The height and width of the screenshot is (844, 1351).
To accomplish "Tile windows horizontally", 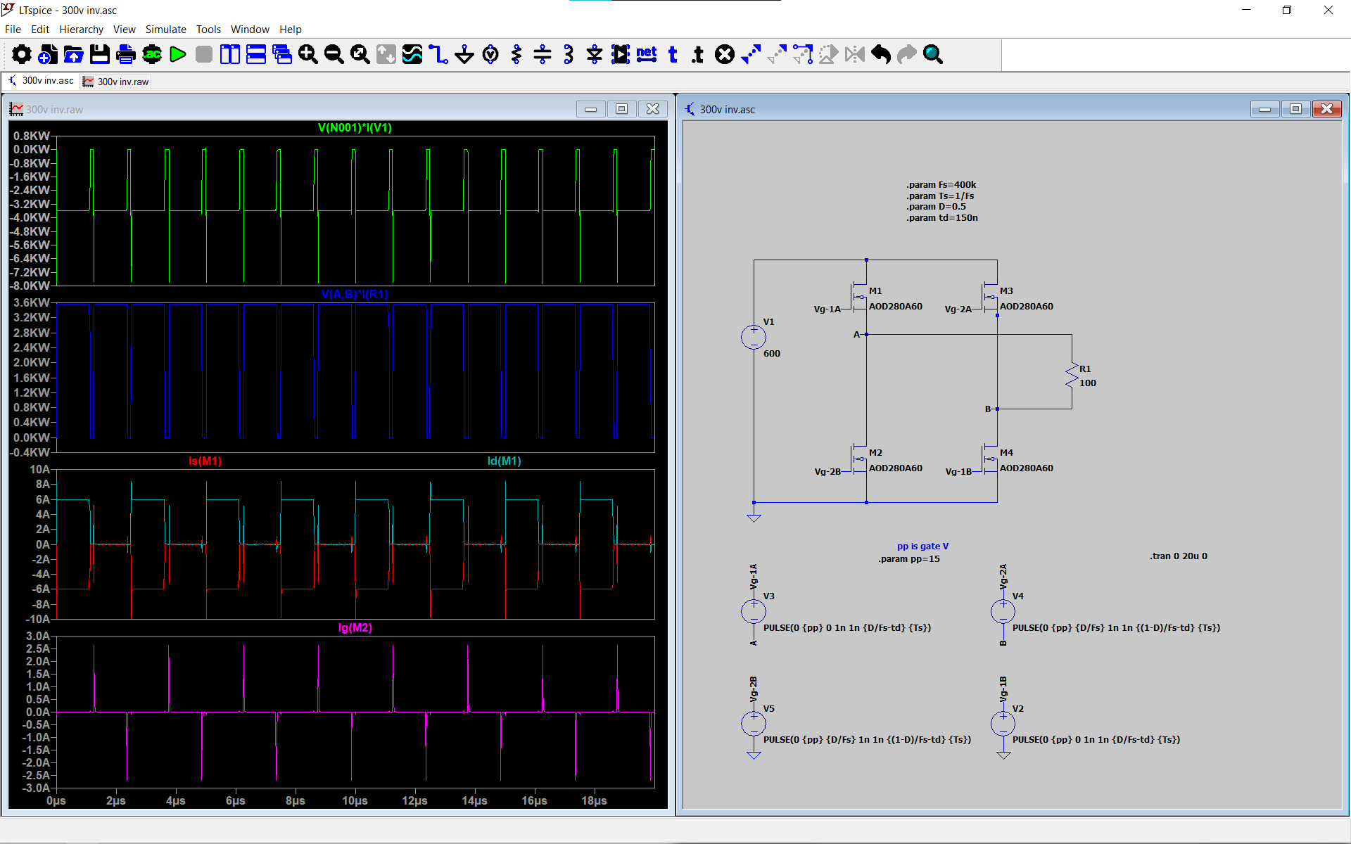I will click(256, 54).
